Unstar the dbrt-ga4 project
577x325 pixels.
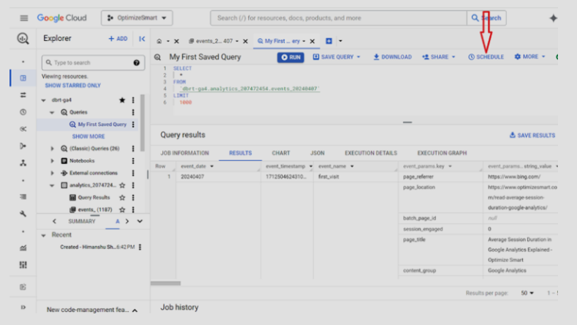pos(122,100)
